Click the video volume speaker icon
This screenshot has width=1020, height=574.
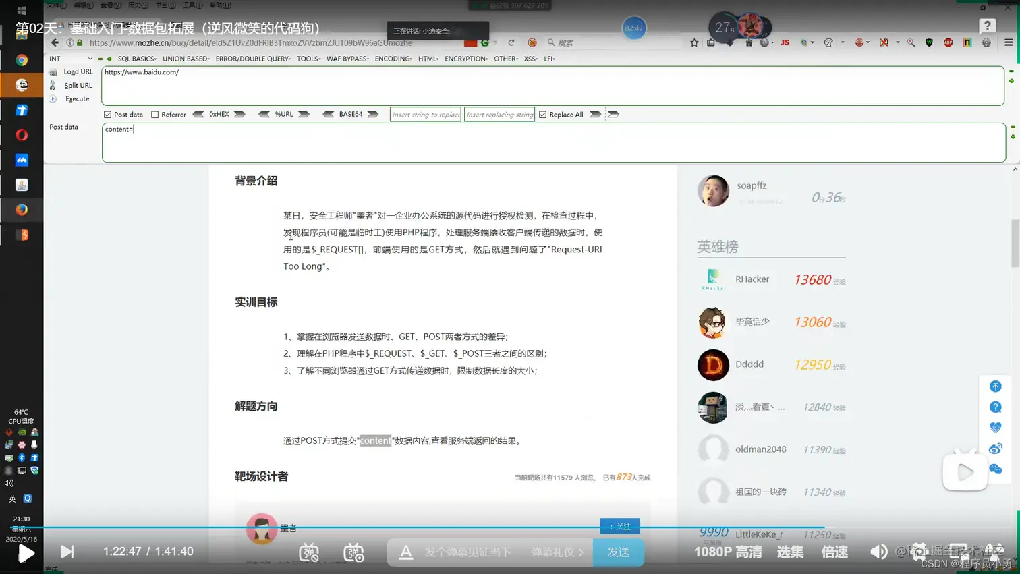pos(878,552)
